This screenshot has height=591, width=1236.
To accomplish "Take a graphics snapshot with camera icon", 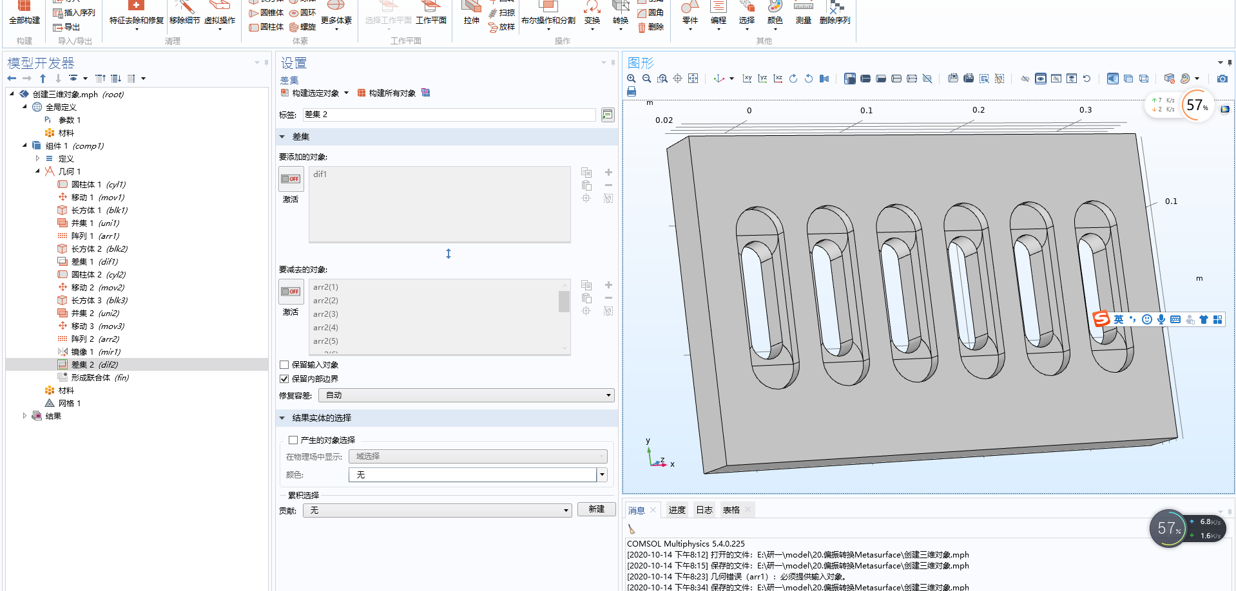I will click(1222, 79).
